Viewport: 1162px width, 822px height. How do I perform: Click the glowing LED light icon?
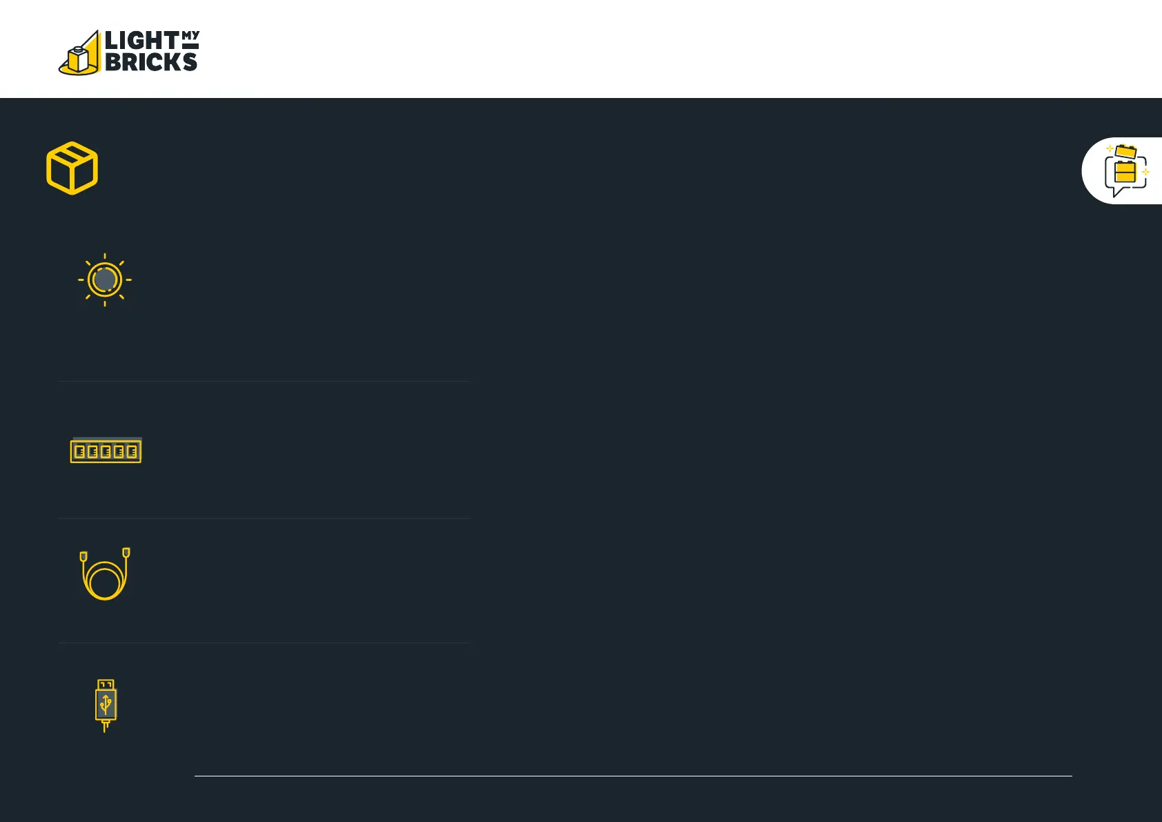pos(105,280)
